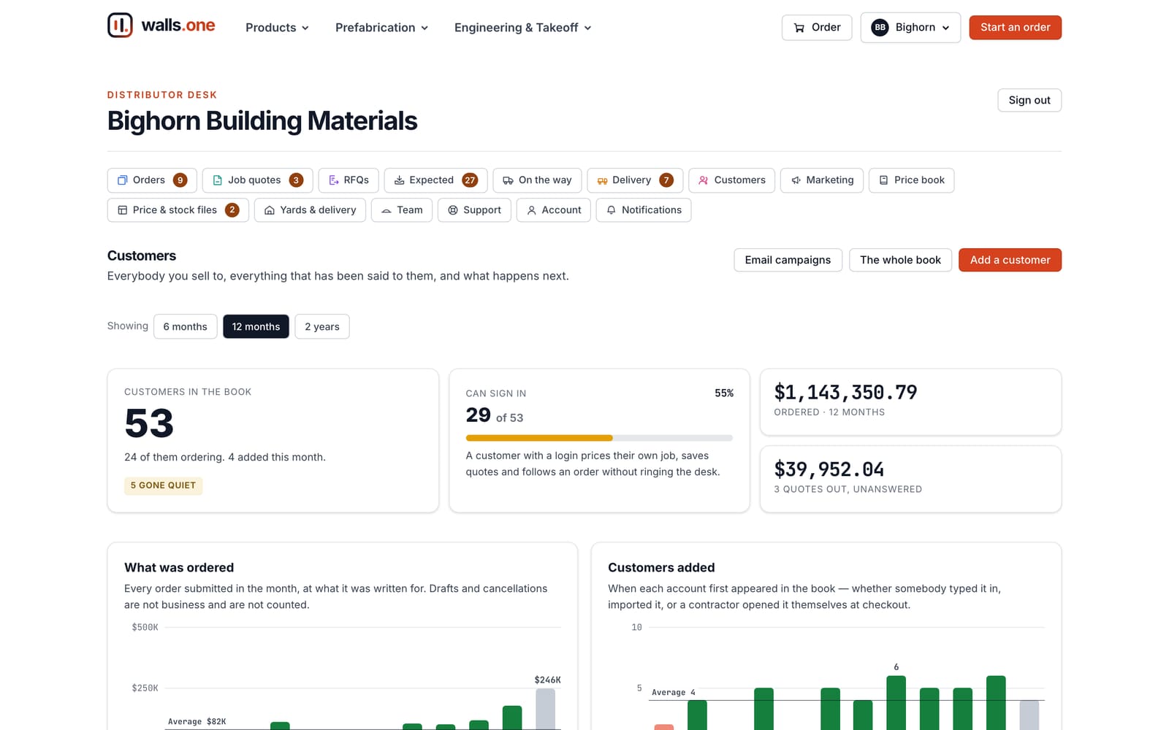Image resolution: width=1169 pixels, height=730 pixels.
Task: Click the tallest grey $246K bar
Action: [545, 709]
